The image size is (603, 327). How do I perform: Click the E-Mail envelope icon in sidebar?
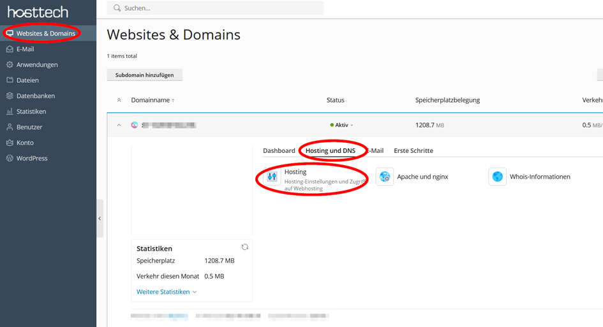coord(10,49)
